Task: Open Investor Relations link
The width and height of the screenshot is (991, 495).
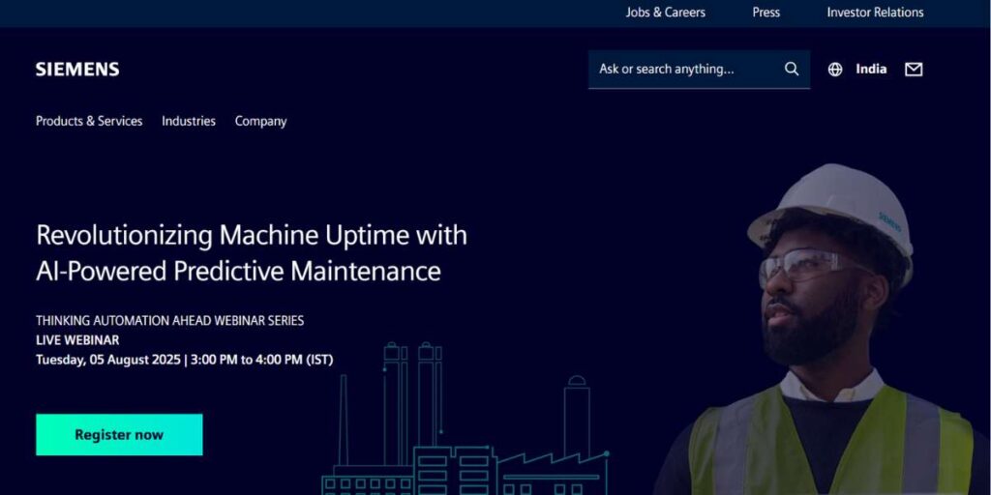Action: pyautogui.click(x=875, y=12)
